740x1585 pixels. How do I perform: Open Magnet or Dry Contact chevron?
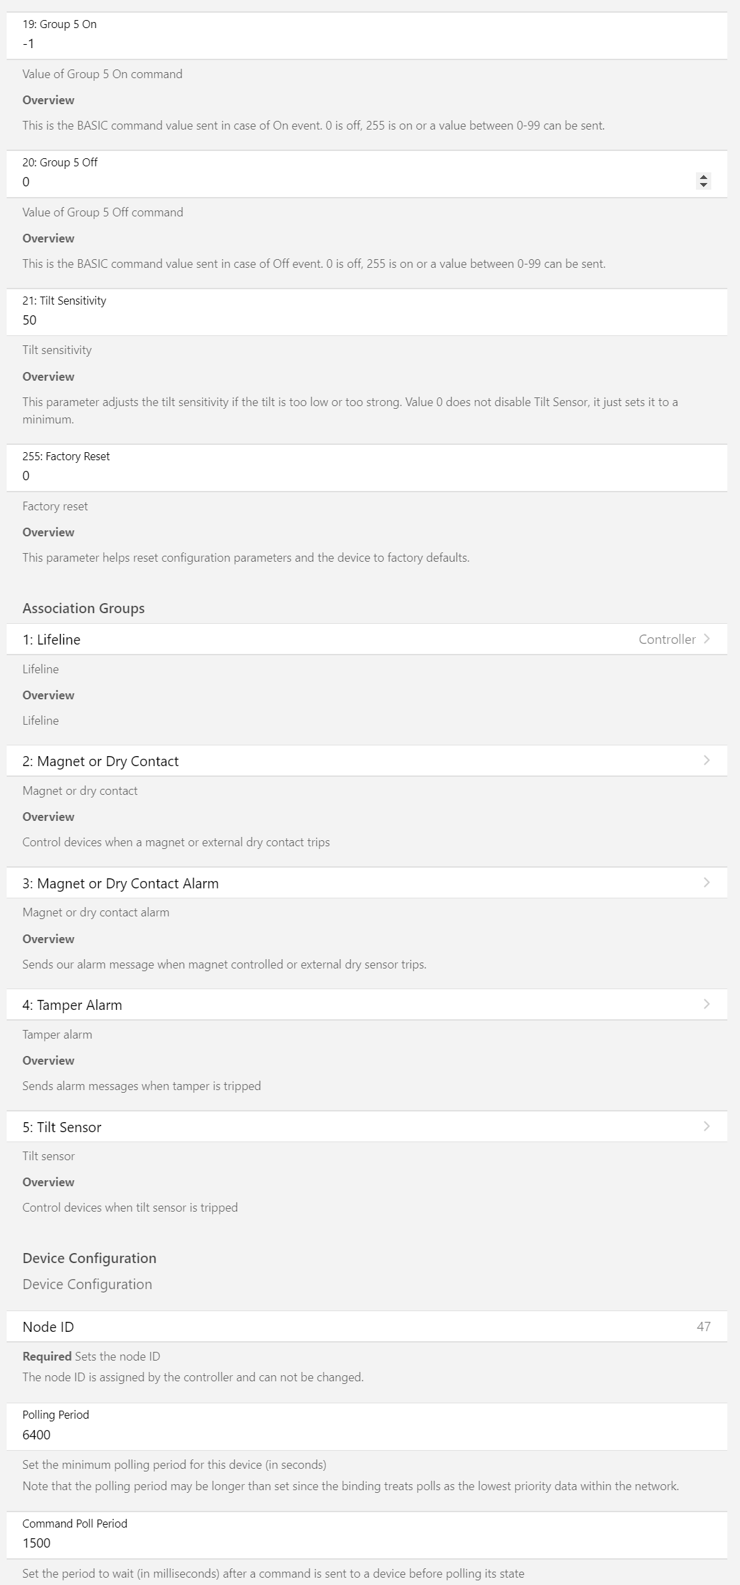point(707,761)
